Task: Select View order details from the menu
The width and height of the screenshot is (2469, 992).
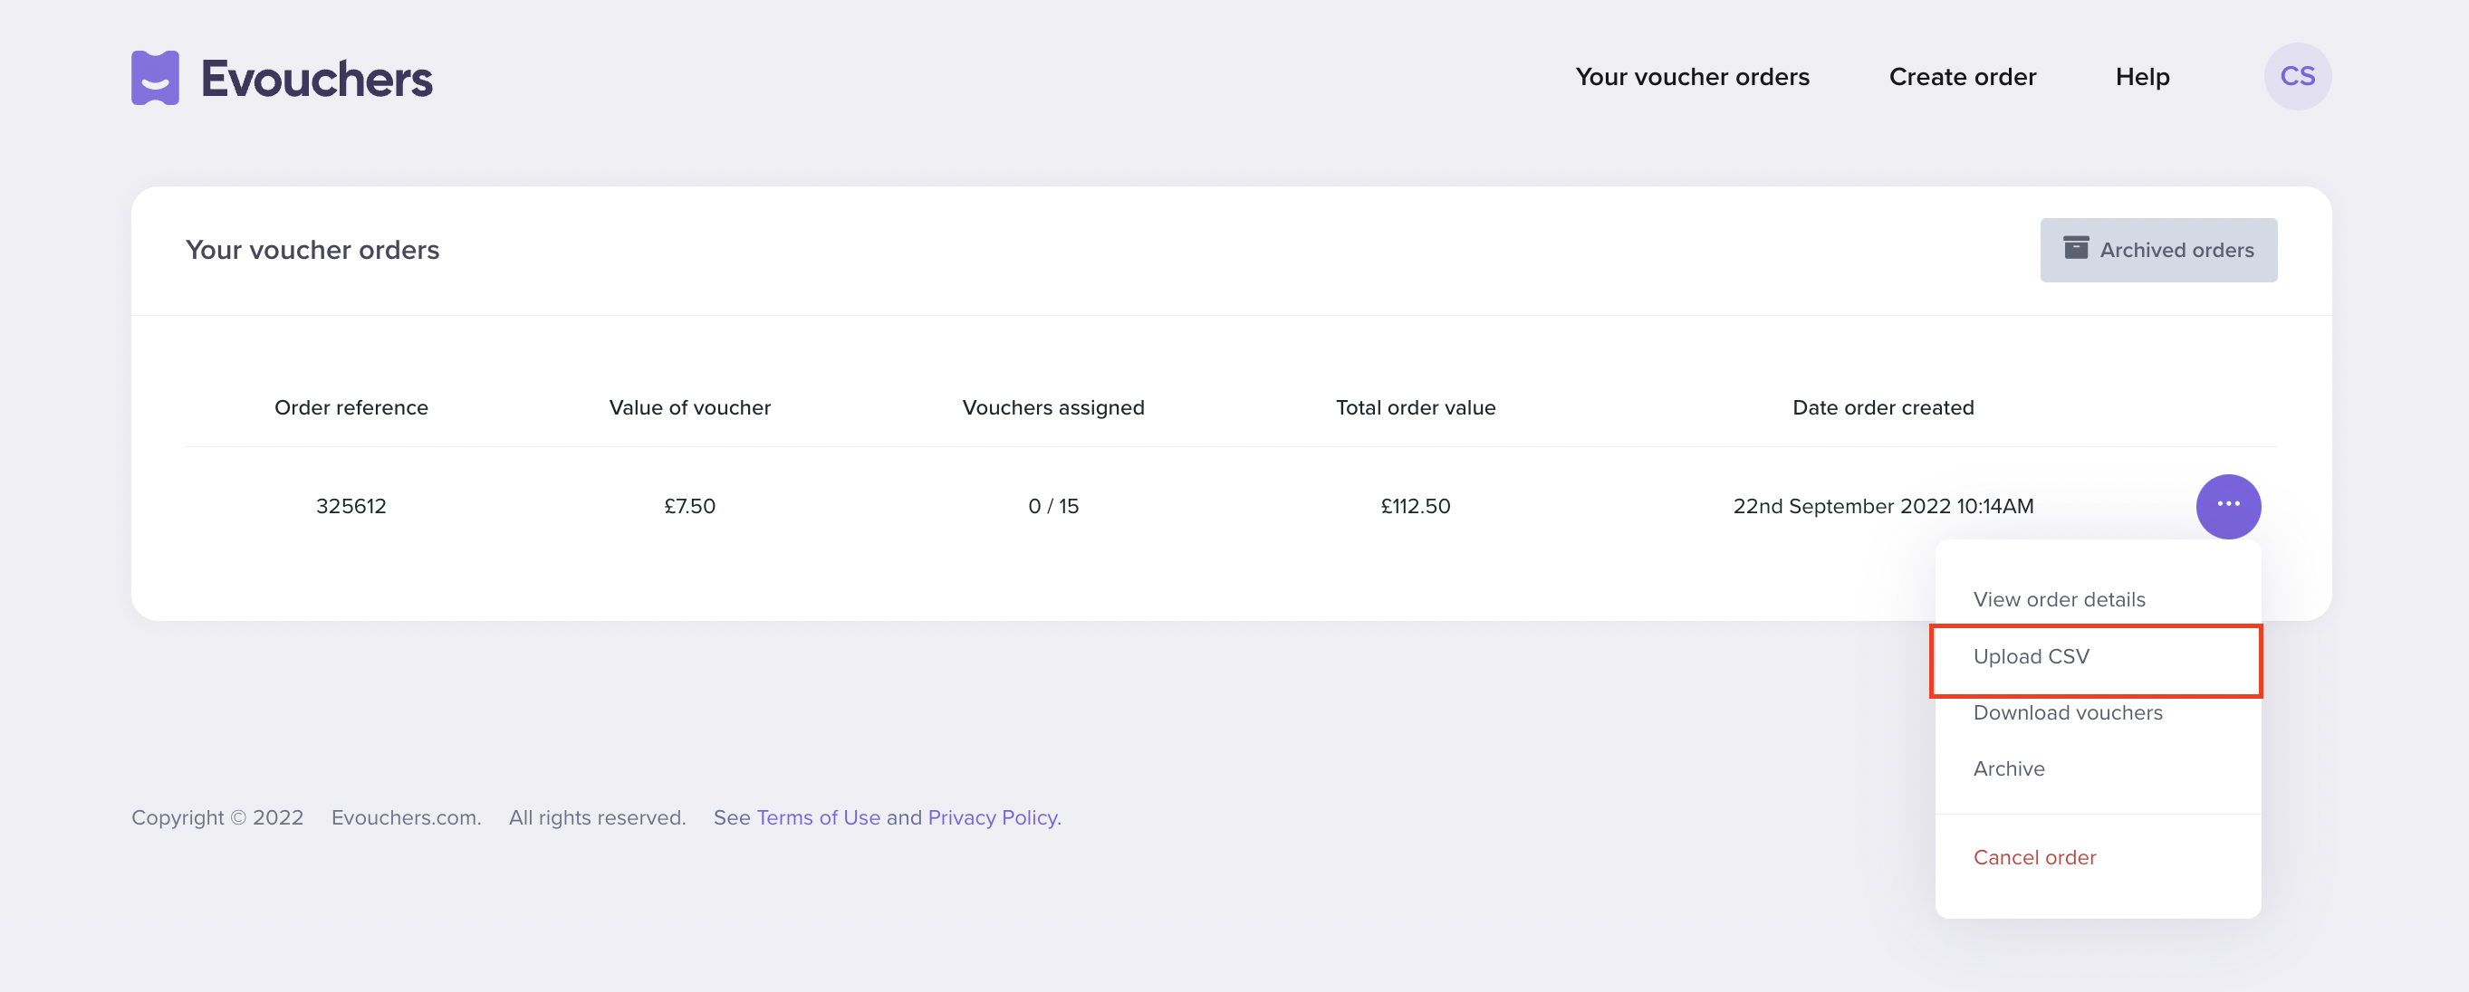Action: click(x=2059, y=598)
